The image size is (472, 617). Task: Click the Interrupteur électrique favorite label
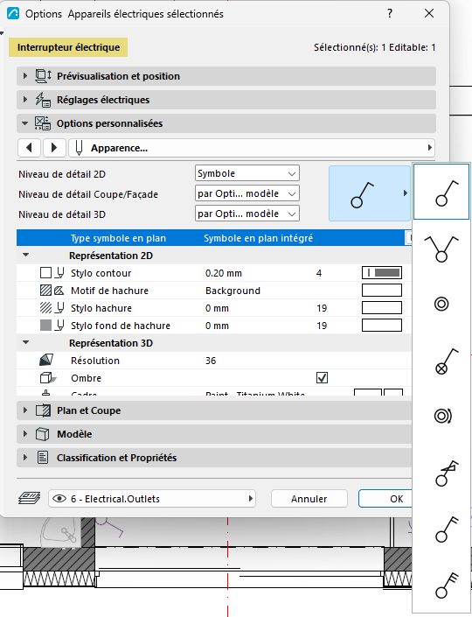click(x=68, y=47)
